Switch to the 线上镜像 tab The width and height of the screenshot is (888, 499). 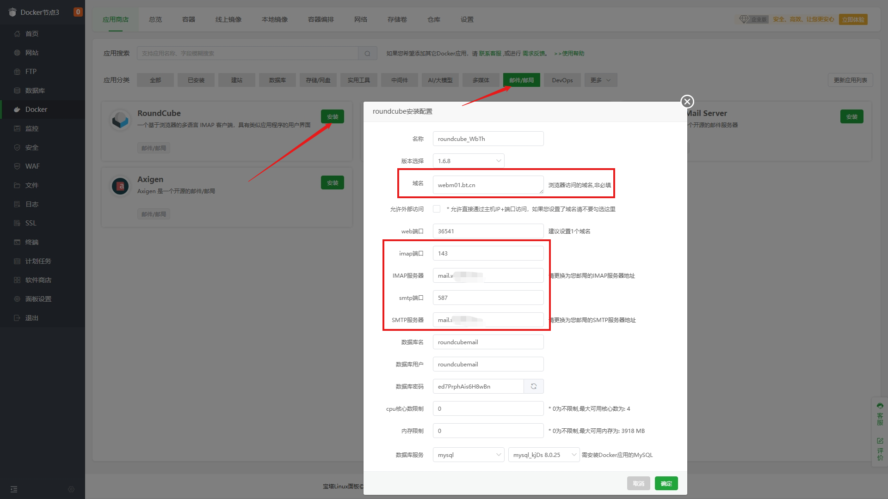[x=228, y=19]
